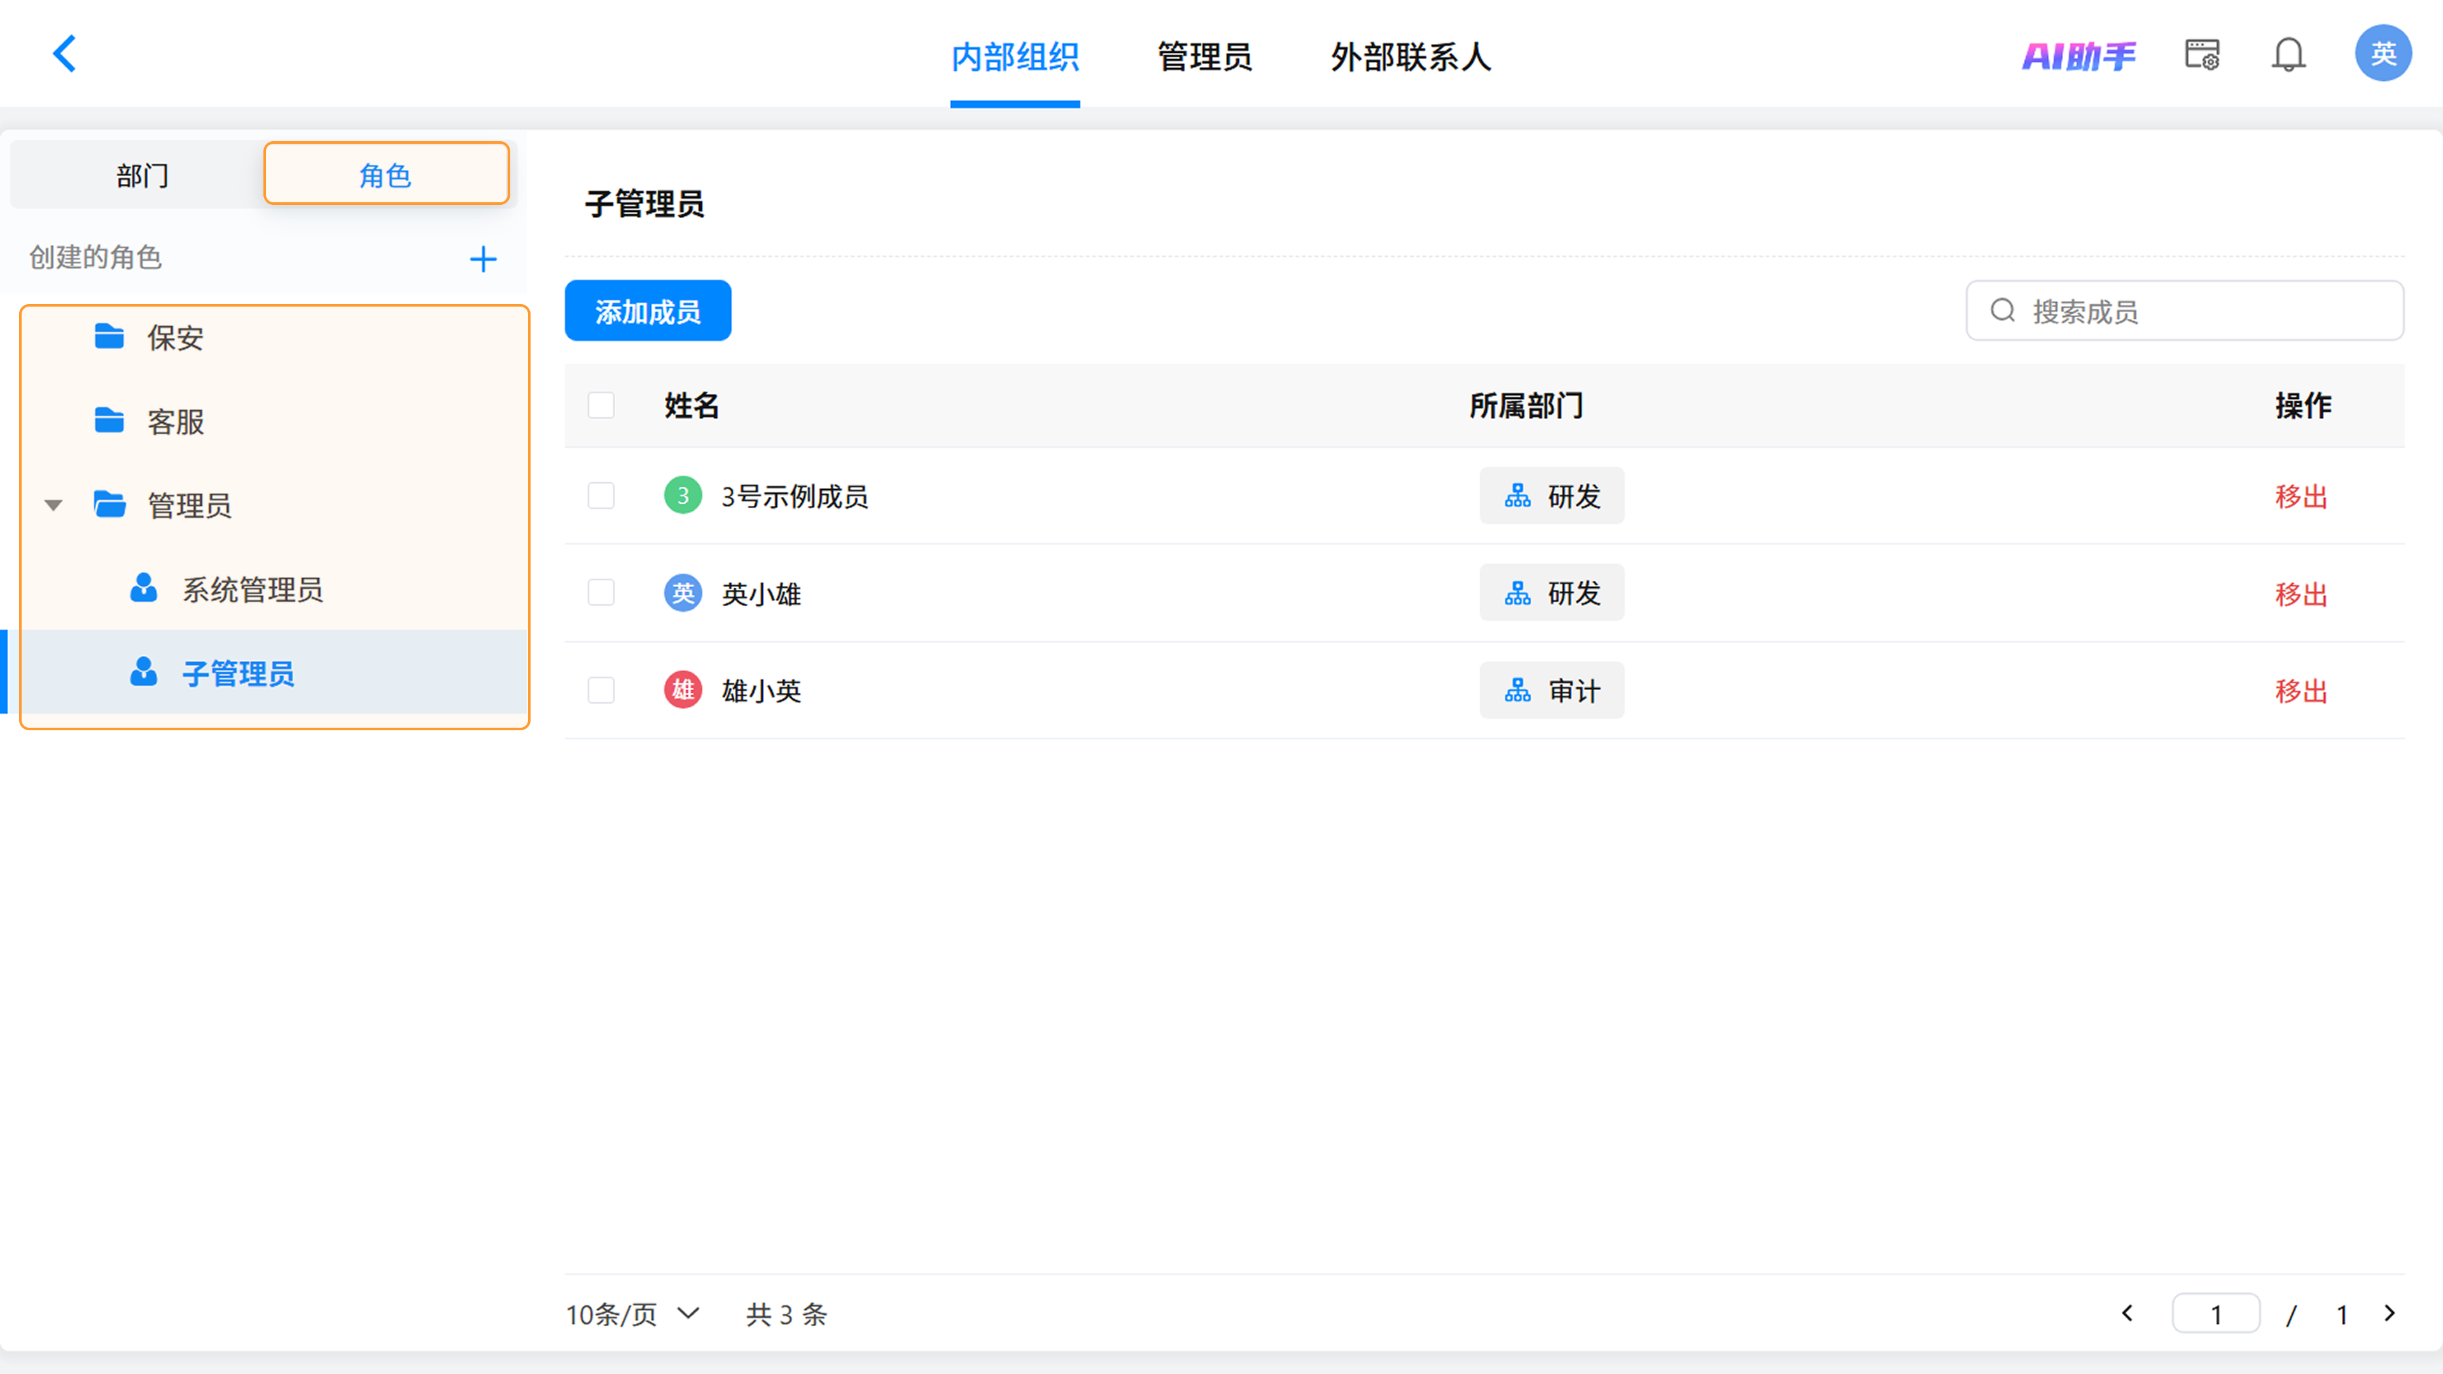Screen dimensions: 2443x1374
Task: Click avatar of 英小雄
Action: coord(683,593)
